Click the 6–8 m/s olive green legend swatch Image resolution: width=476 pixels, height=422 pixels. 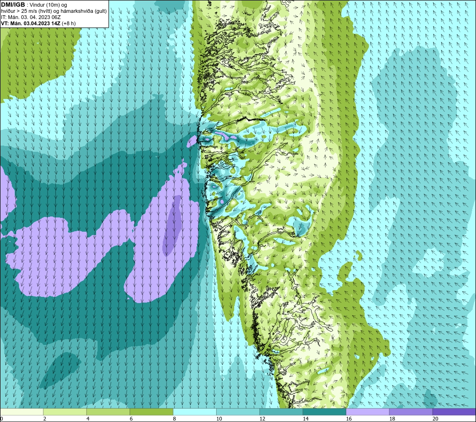tap(151, 412)
